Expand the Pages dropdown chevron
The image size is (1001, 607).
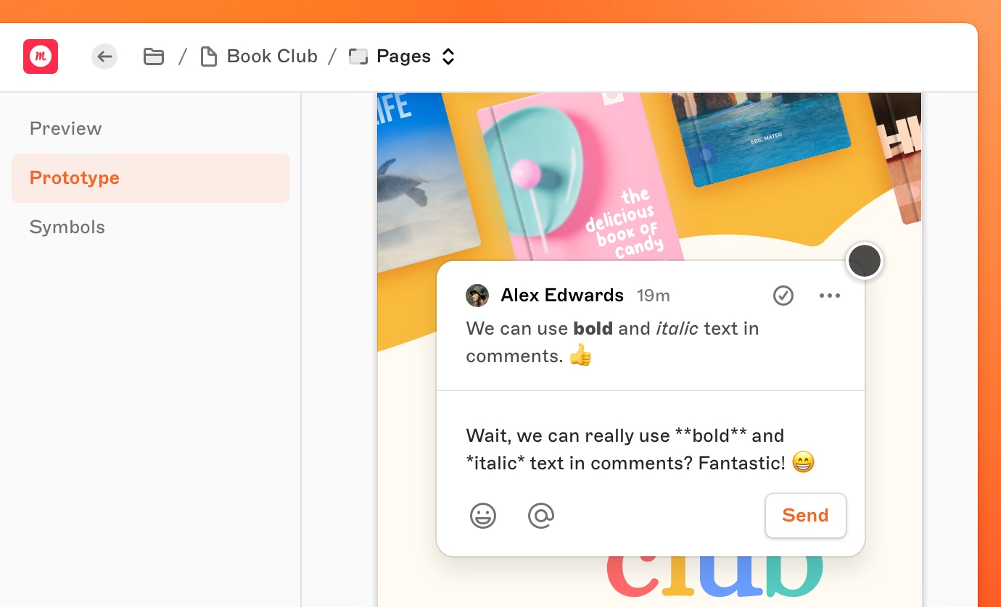tap(448, 56)
